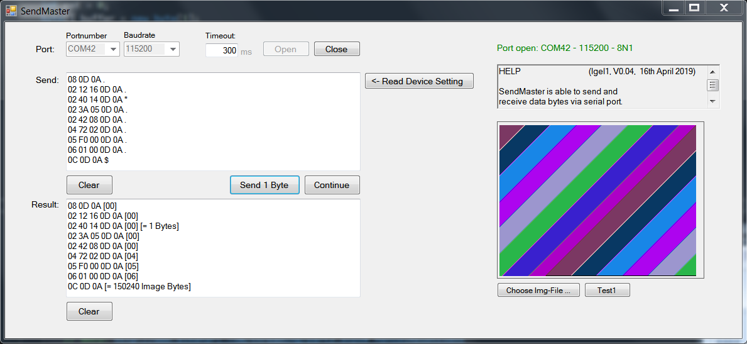This screenshot has width=747, height=344.
Task: Click the grayed-out Open port button
Action: pos(286,49)
